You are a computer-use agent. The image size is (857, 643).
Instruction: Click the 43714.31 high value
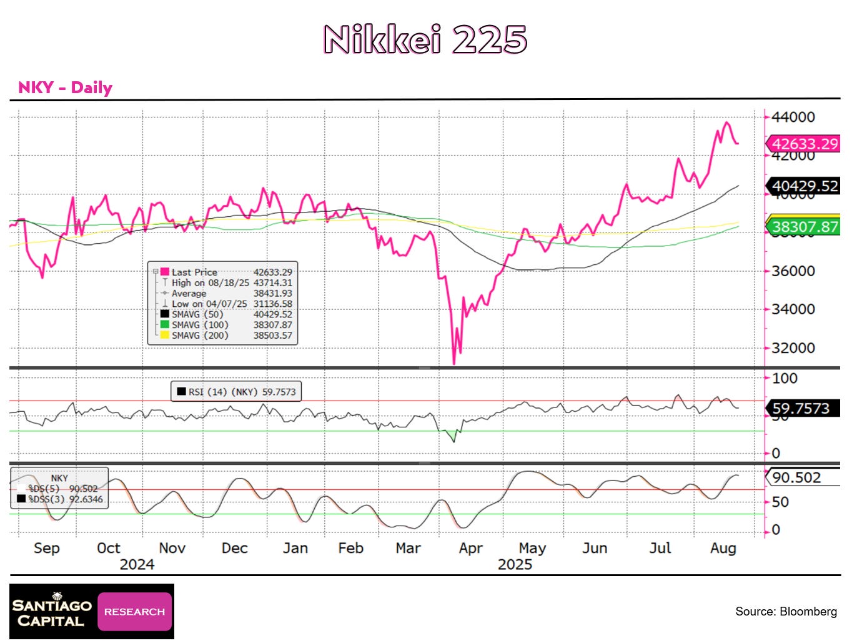273,283
